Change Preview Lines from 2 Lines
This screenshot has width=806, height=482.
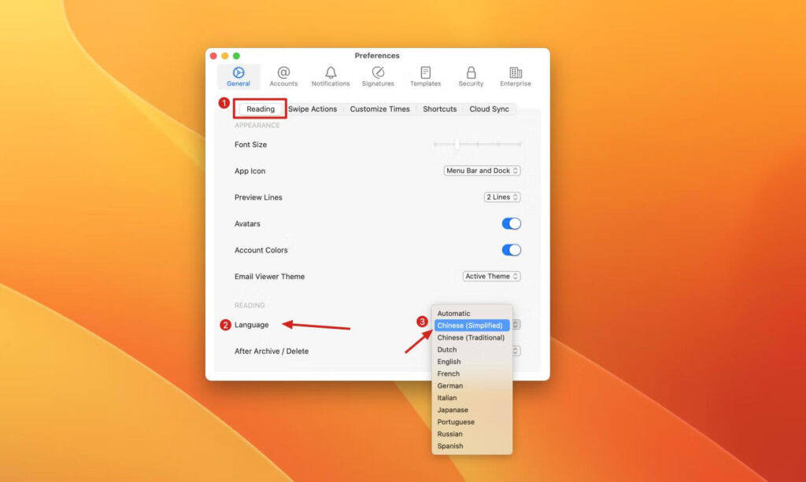[501, 197]
